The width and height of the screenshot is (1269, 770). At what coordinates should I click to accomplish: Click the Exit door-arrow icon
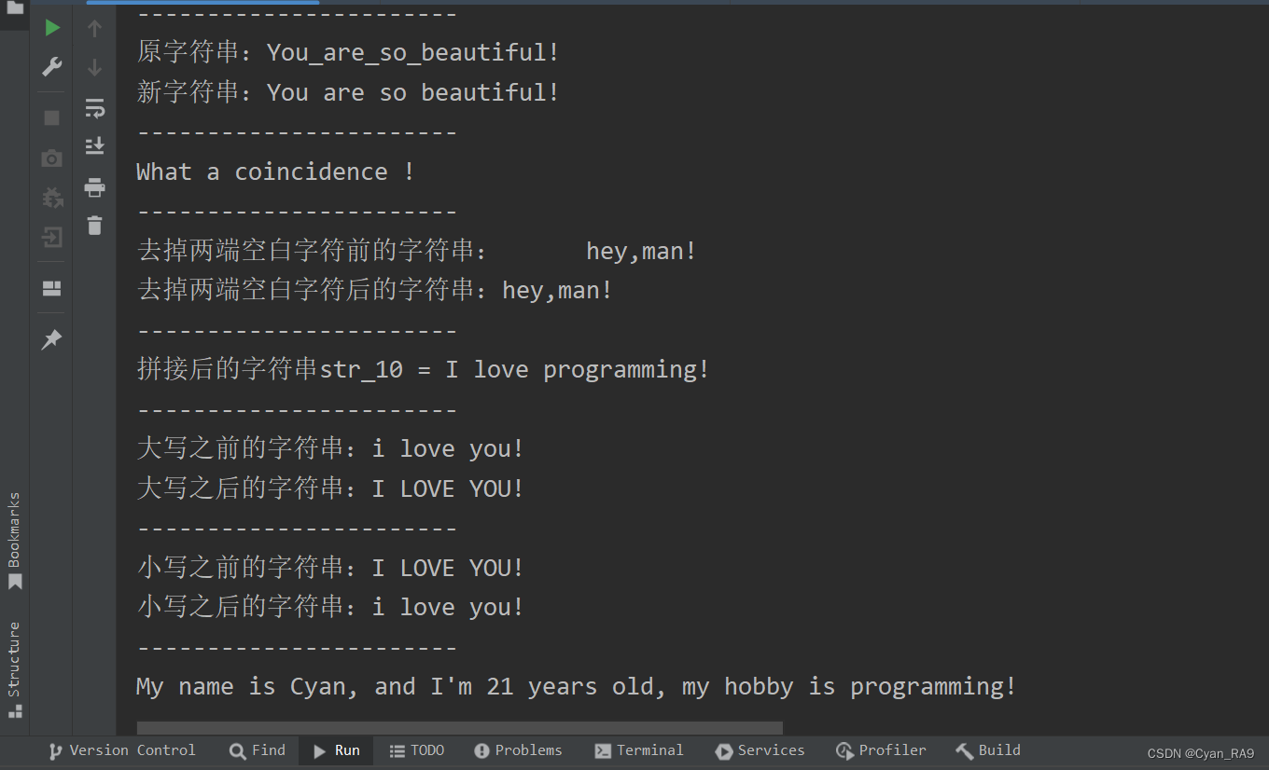click(52, 238)
